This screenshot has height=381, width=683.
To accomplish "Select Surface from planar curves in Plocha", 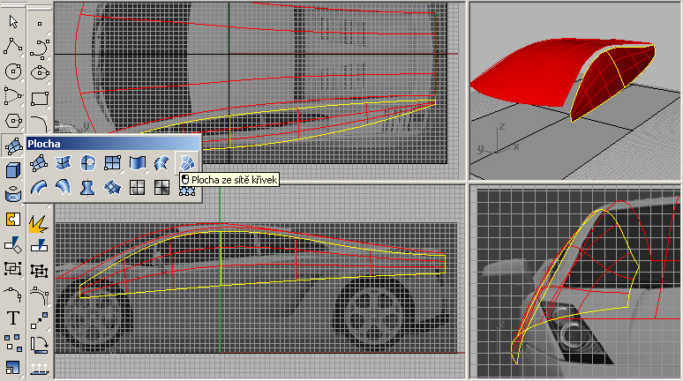I will pyautogui.click(x=88, y=163).
